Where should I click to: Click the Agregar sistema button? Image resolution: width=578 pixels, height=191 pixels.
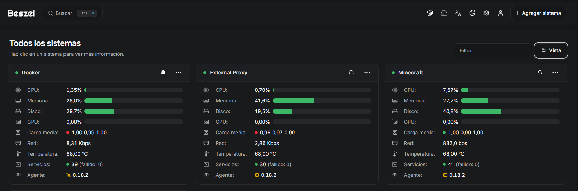538,13
